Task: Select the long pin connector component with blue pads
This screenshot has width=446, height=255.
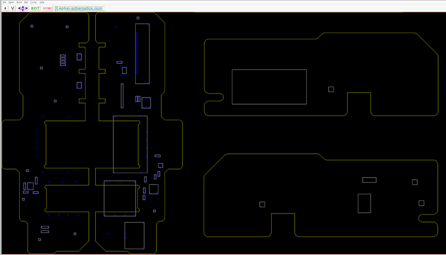Action: [142, 54]
